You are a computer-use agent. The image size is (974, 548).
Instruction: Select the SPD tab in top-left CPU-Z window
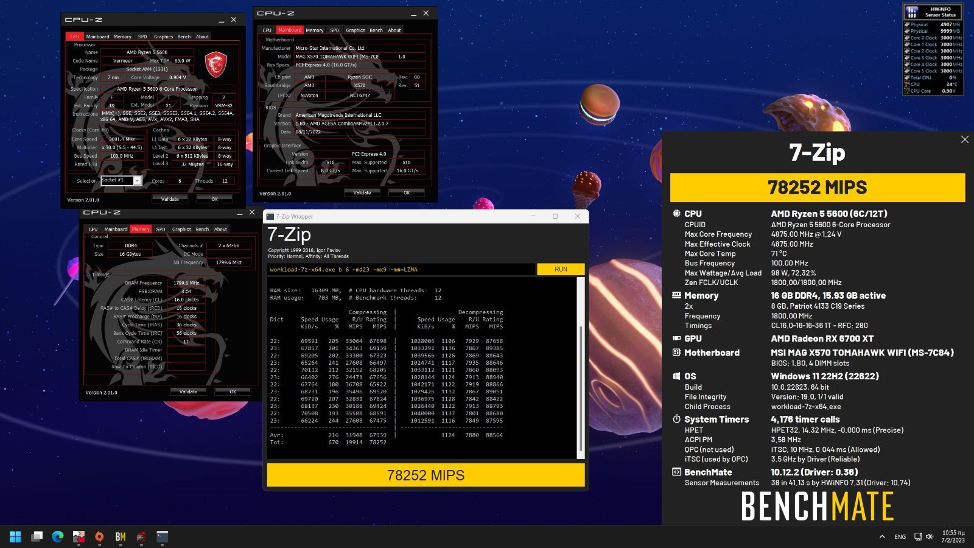pos(142,37)
